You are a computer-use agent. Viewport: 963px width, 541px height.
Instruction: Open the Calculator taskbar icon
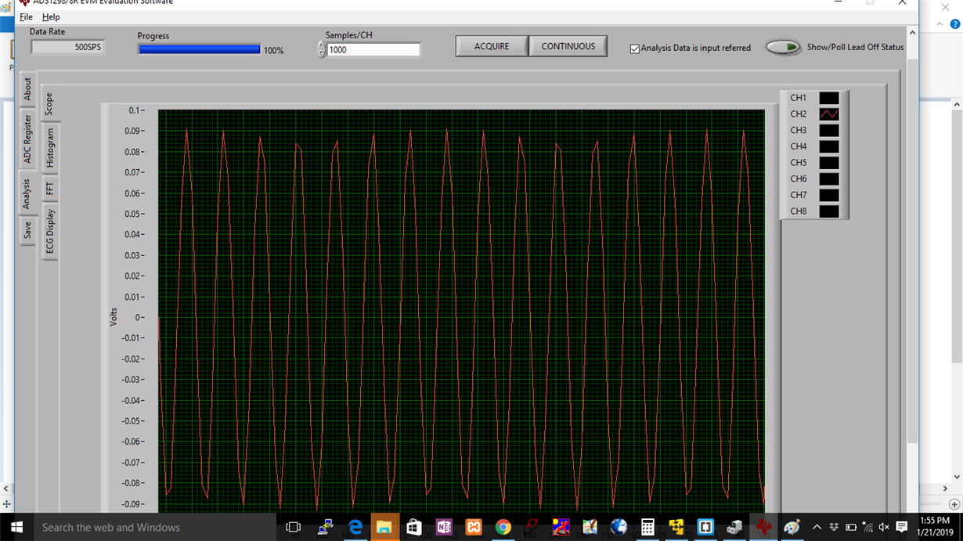[x=647, y=528]
